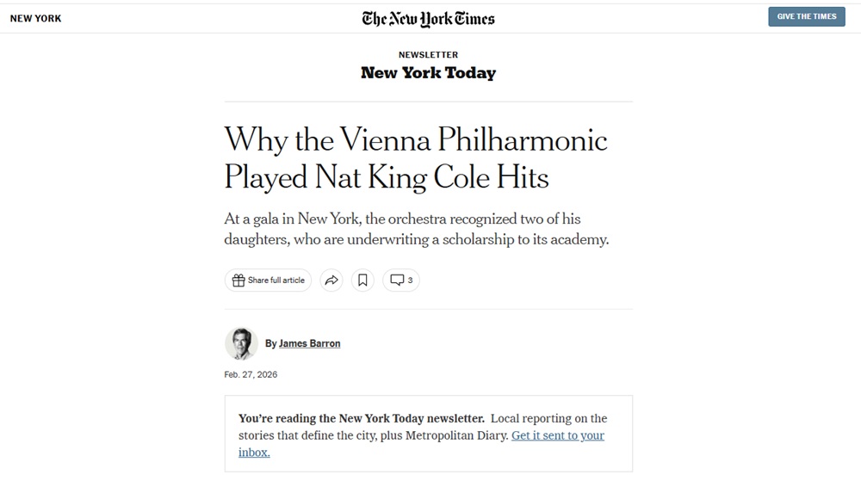
Task: Click the Vienna Philharmonic article headline
Action: (x=415, y=157)
